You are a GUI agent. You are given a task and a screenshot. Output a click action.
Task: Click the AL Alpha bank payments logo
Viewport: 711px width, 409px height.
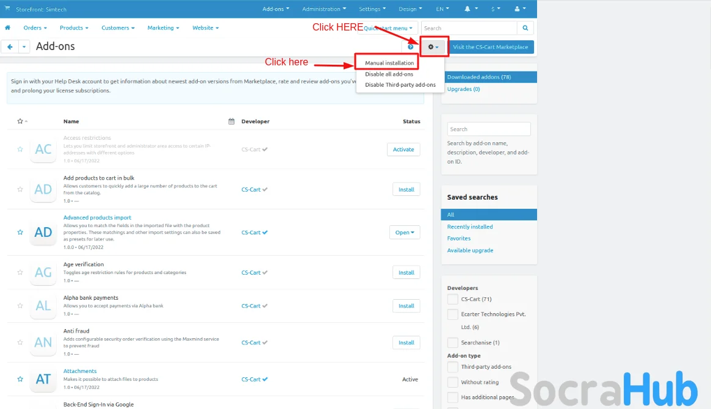pos(43,306)
